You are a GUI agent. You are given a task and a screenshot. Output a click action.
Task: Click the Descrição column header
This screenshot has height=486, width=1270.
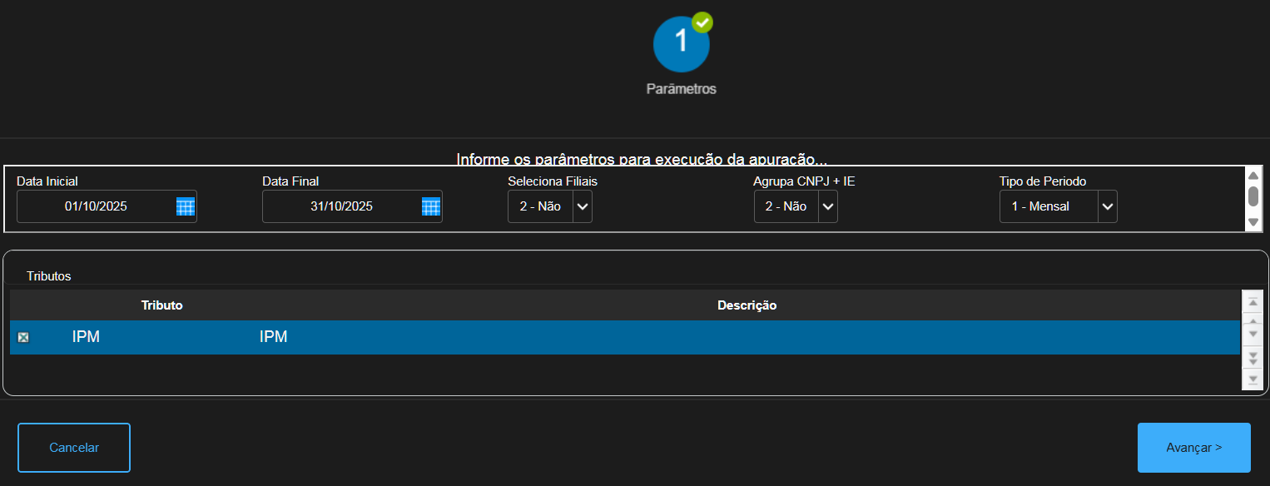(x=747, y=305)
